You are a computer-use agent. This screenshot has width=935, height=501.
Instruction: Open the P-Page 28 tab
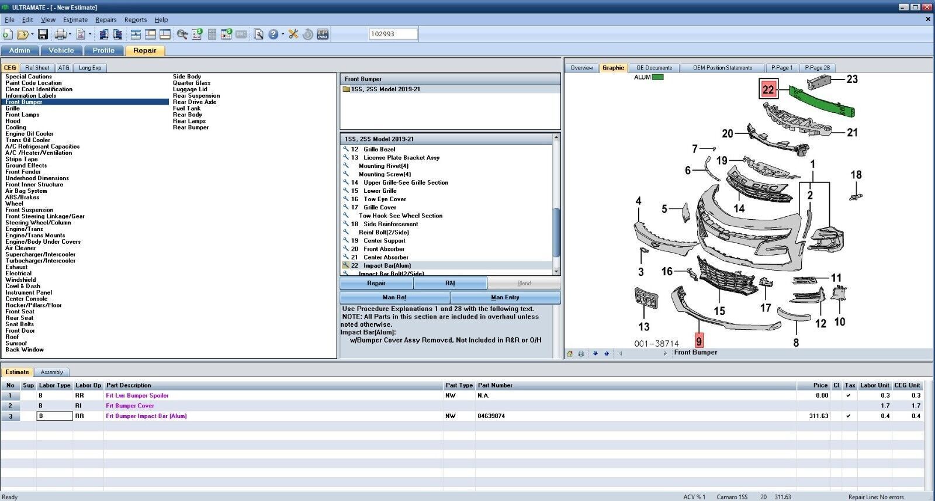click(817, 68)
